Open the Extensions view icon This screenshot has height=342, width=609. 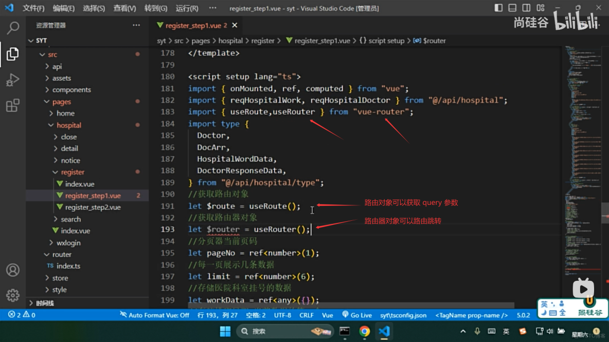(x=13, y=106)
